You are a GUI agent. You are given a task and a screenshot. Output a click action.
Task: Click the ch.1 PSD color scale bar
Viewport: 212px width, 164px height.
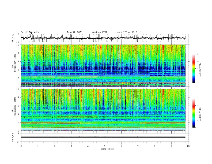194,69
